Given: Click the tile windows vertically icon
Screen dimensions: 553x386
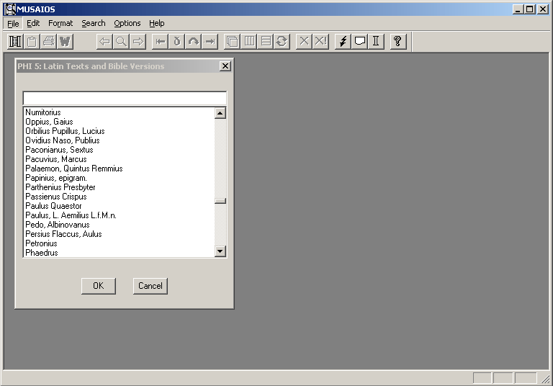Looking at the screenshot, I should tap(249, 42).
